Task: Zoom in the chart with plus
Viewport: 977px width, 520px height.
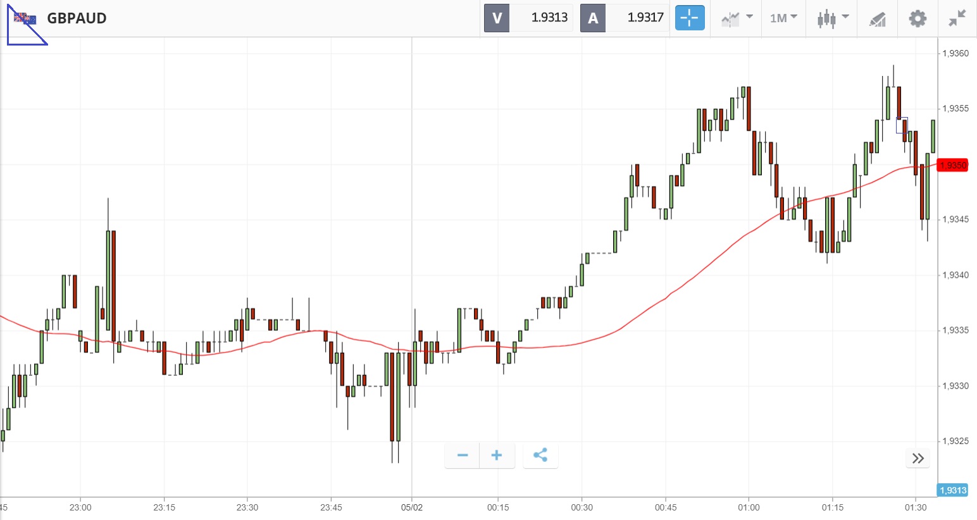Action: pyautogui.click(x=497, y=455)
